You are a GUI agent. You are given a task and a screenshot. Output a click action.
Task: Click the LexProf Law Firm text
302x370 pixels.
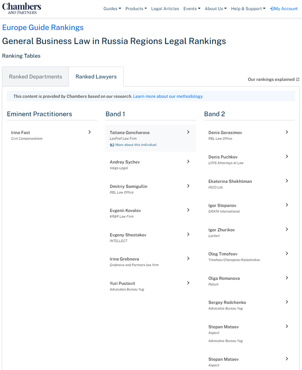tap(123, 138)
